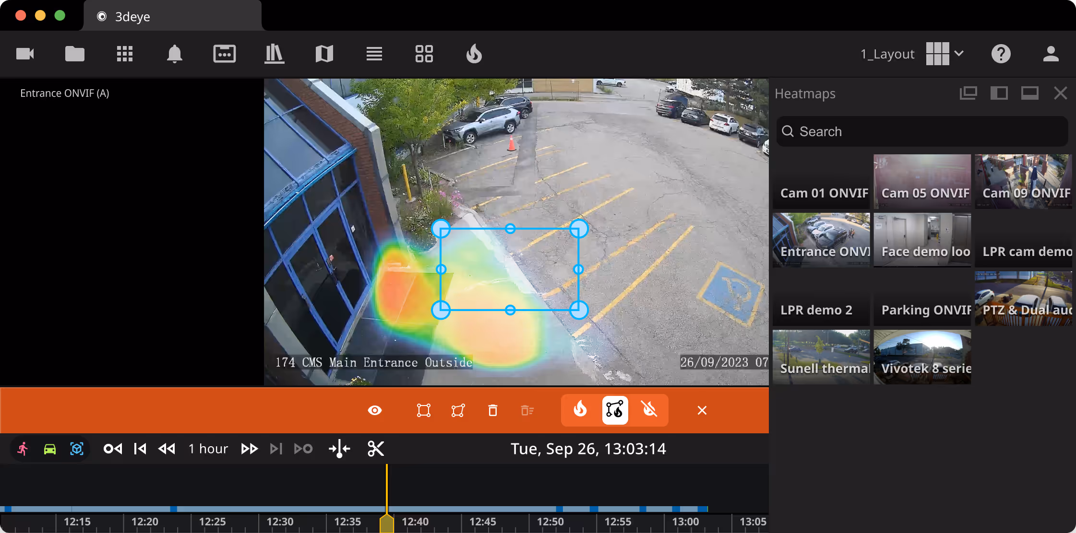
Task: Toggle the eye visibility icon in orange bar
Action: pyautogui.click(x=375, y=410)
